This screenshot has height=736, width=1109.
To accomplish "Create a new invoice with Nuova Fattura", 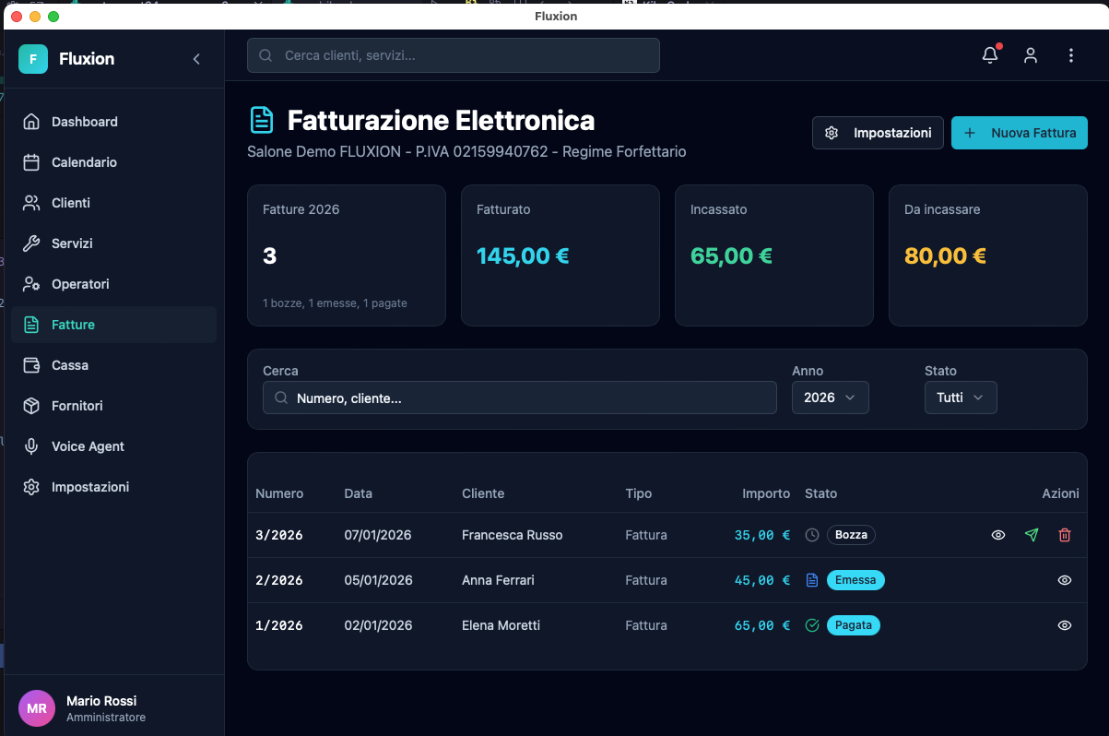I will (x=1019, y=133).
